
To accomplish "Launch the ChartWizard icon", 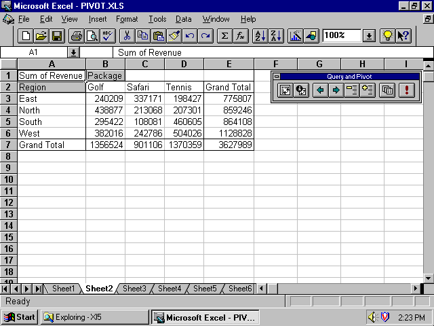I will pos(296,36).
